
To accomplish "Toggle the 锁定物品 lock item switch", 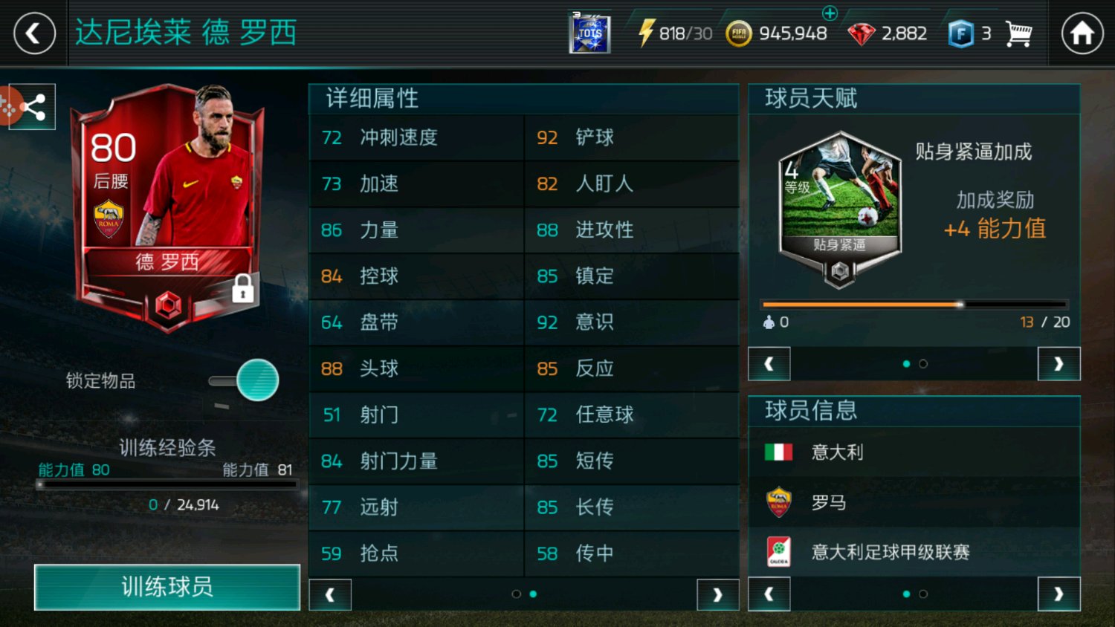I will (x=244, y=380).
